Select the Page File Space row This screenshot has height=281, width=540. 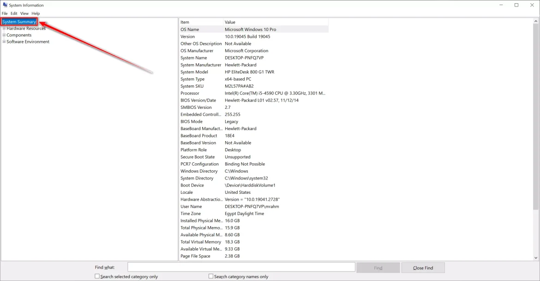(254, 256)
